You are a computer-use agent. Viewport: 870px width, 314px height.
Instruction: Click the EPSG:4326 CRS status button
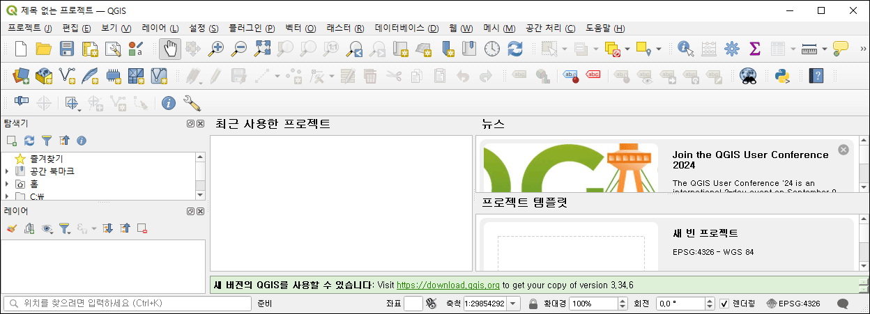point(793,304)
